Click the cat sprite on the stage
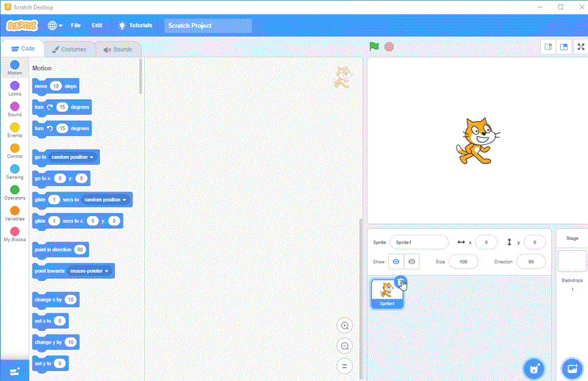The height and width of the screenshot is (381, 588). click(477, 141)
